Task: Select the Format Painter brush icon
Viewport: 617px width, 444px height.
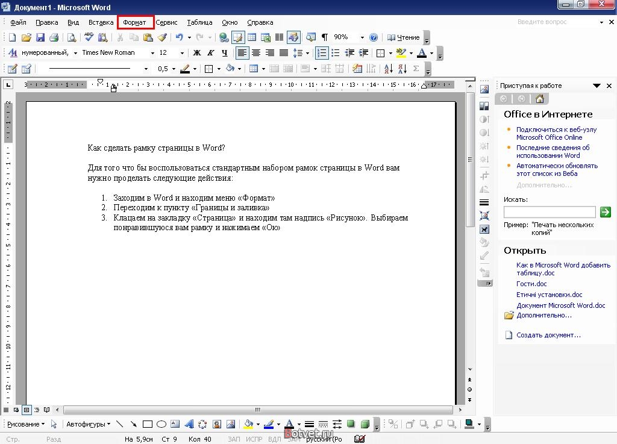Action: (x=162, y=37)
